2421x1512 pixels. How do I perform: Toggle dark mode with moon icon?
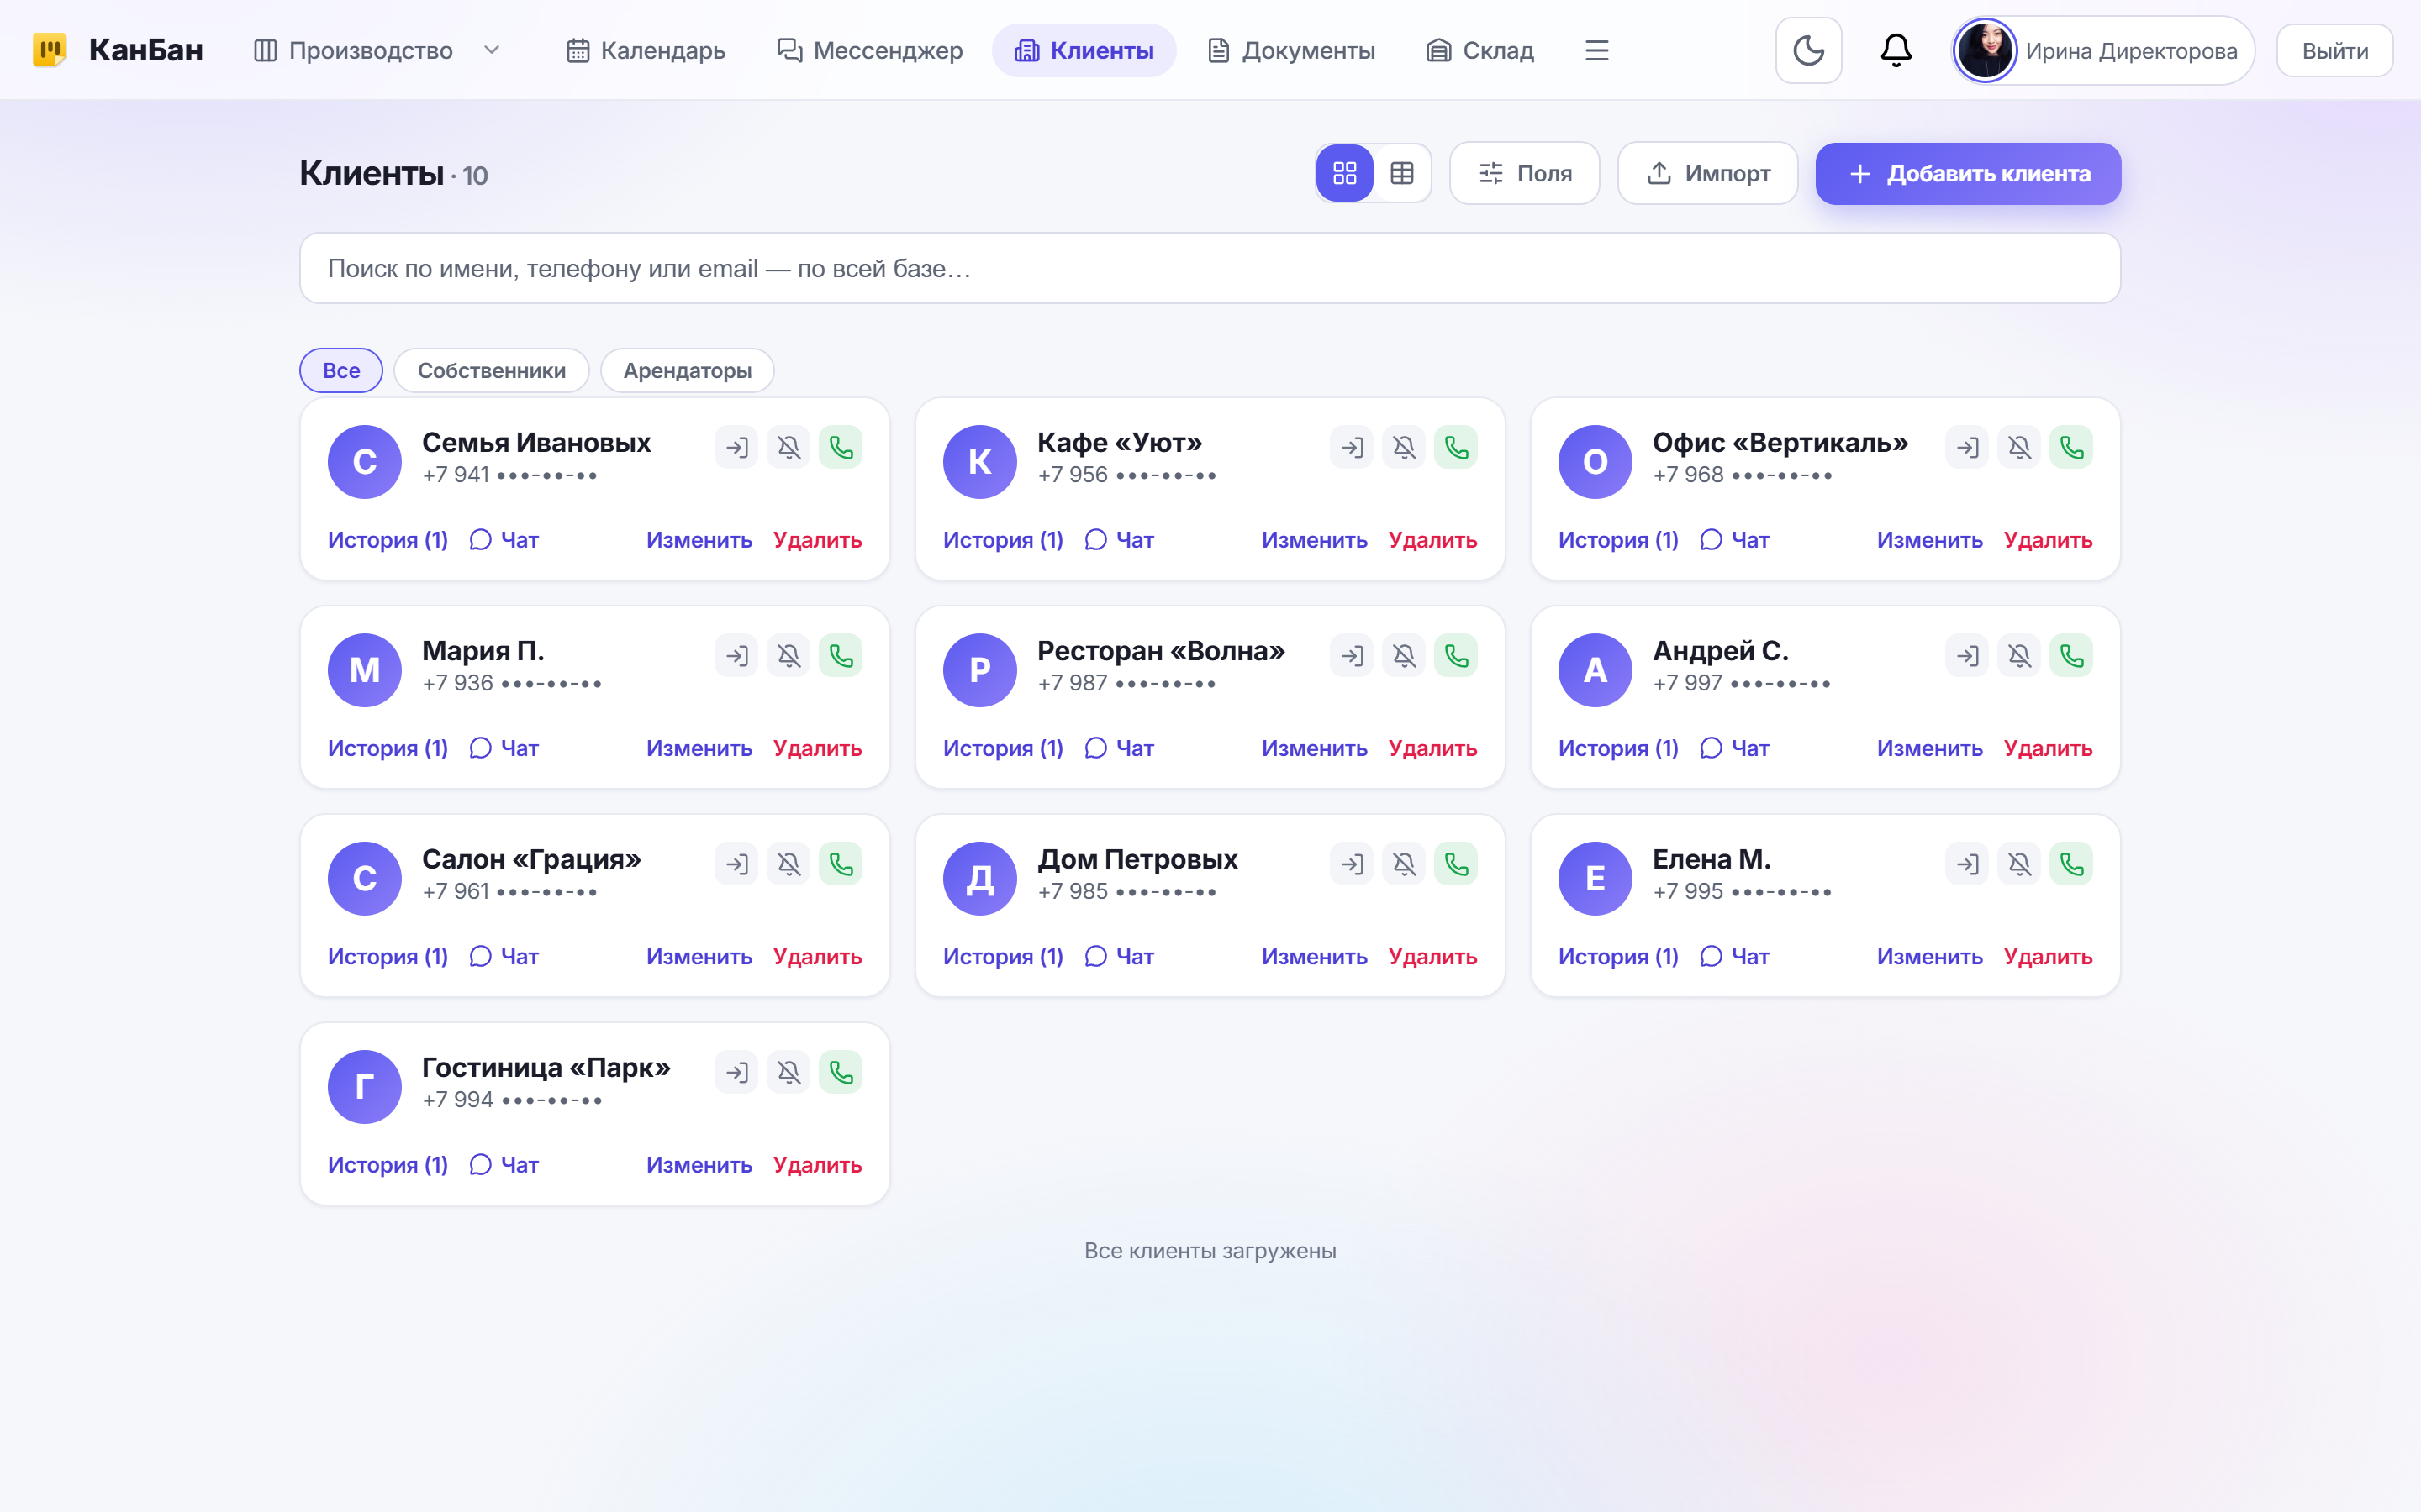point(1807,50)
